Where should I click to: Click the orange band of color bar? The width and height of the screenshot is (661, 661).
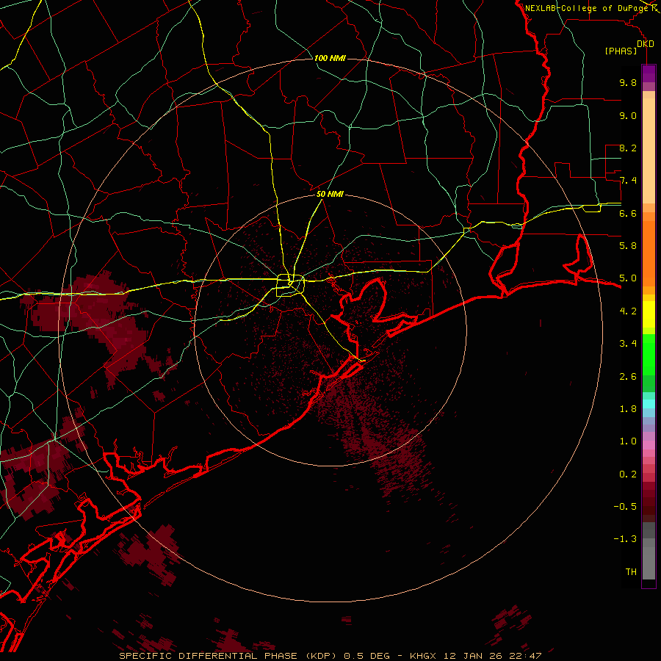tap(649, 253)
